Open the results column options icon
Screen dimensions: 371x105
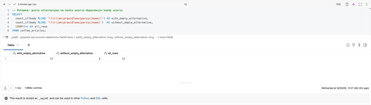pyautogui.click(x=359, y=45)
